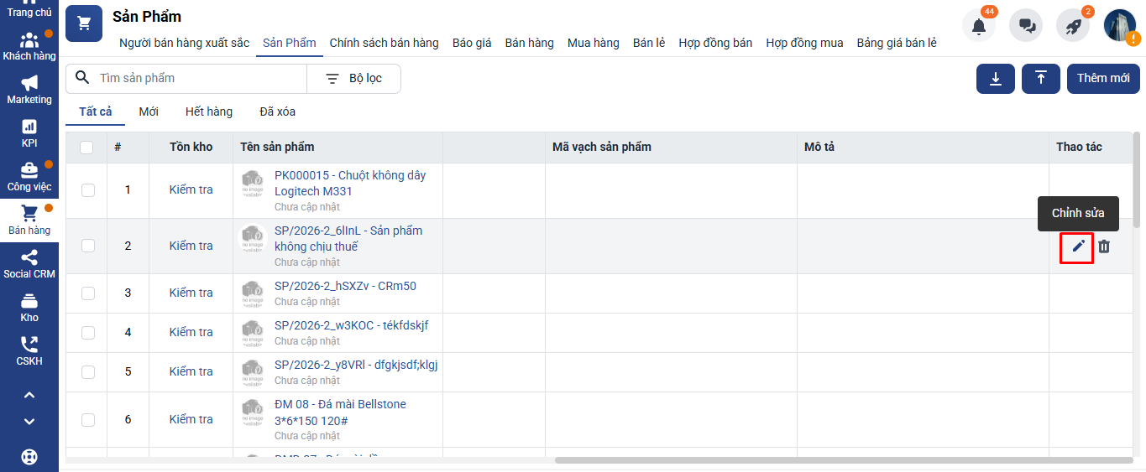The image size is (1146, 472).
Task: Open the chat messages icon
Action: tap(1026, 26)
